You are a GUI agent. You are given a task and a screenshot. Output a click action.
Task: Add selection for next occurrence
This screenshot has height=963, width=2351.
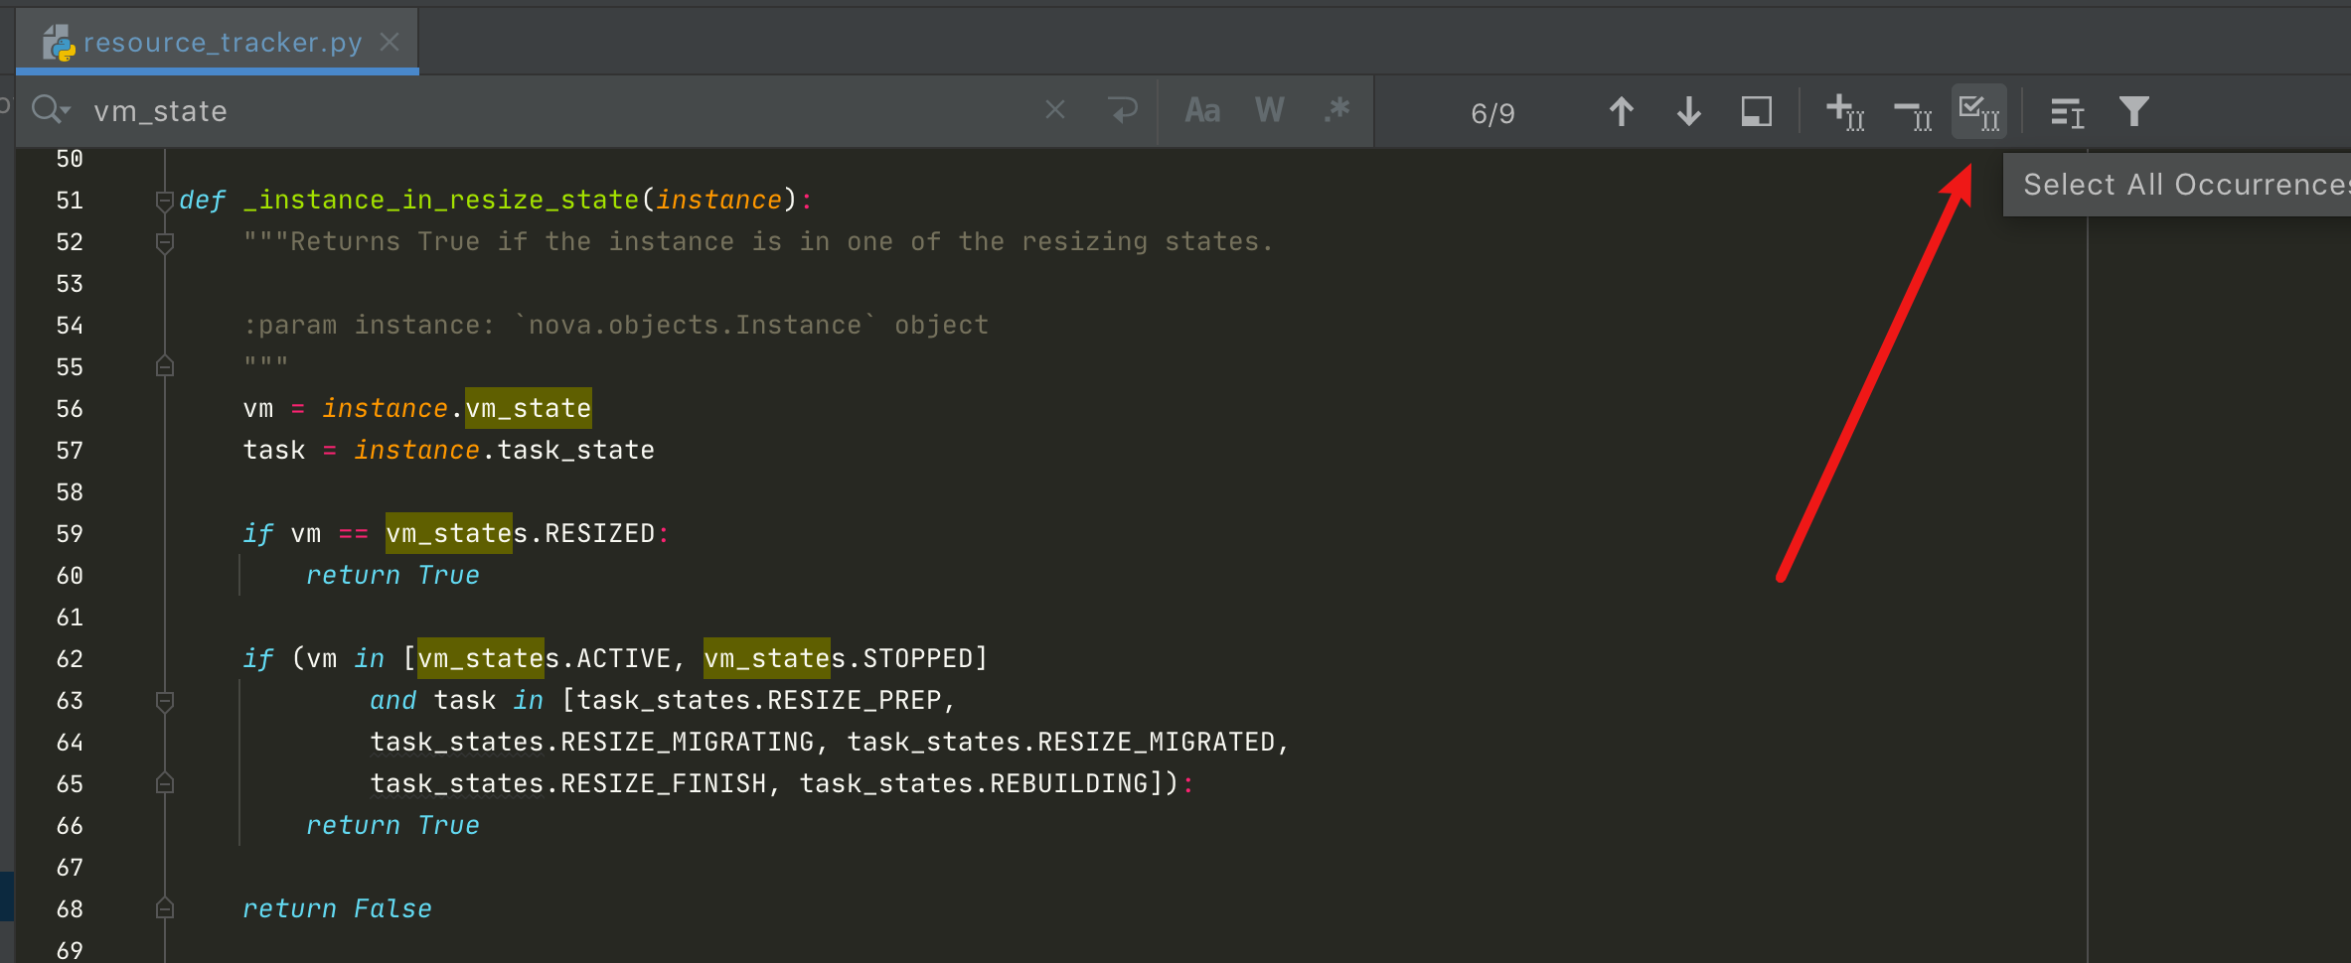click(x=1844, y=111)
